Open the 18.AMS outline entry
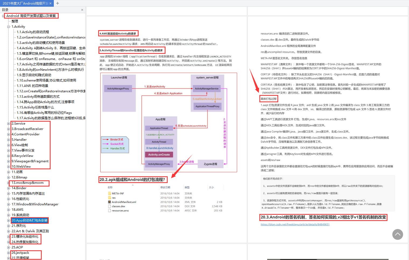 tap(17, 209)
